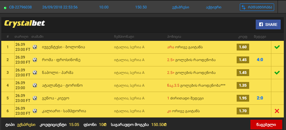Click the შედეგი column header
Viewport: 286px width, 130px height.
(260, 37)
